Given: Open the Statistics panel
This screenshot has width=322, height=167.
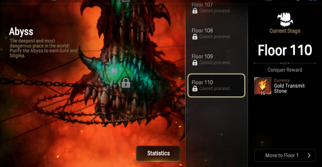Looking at the screenshot, I should click(158, 153).
